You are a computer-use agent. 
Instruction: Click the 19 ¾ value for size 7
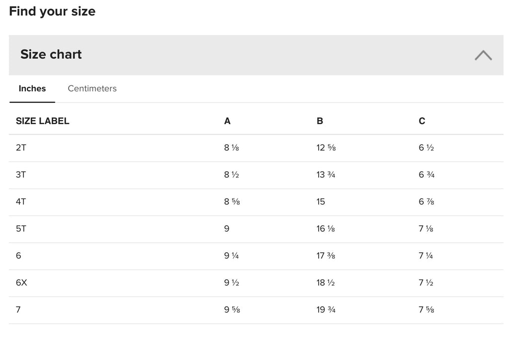[326, 310]
